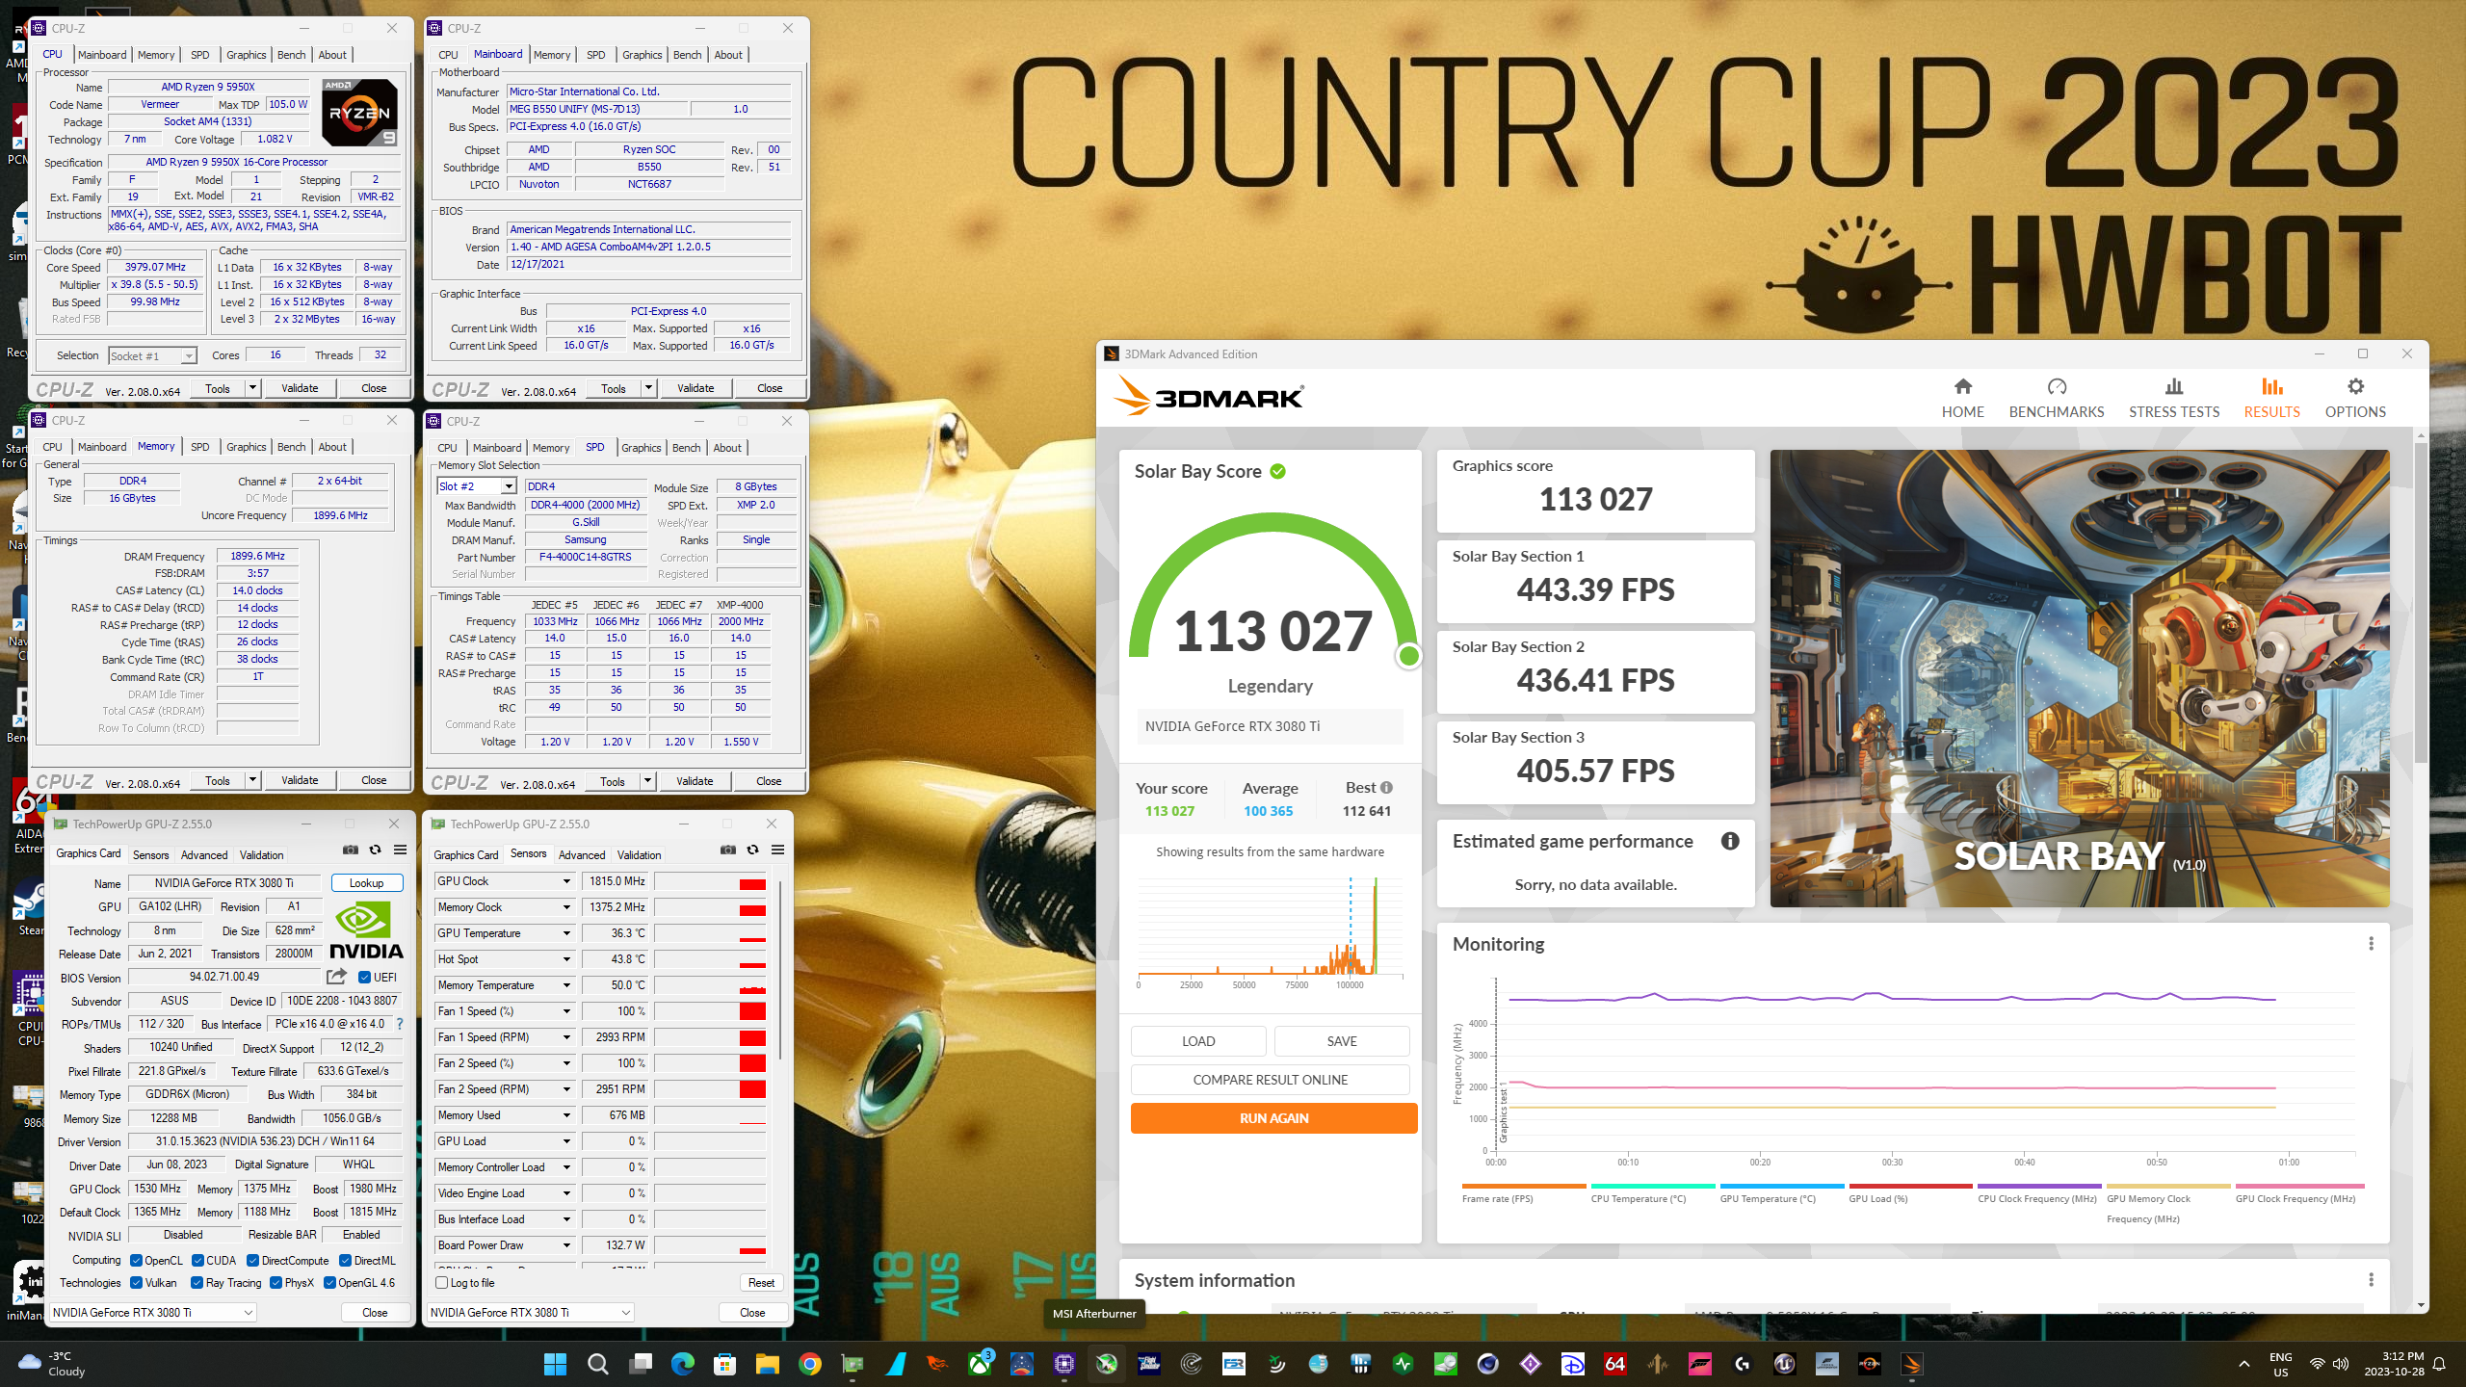Toggle the Vulkan checkbox in GPU-Z
Screen dimensions: 2466x1387
click(x=136, y=1283)
